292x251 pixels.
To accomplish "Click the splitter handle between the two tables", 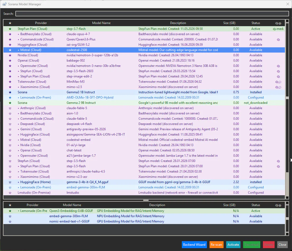I will pyautogui.click(x=146, y=200).
